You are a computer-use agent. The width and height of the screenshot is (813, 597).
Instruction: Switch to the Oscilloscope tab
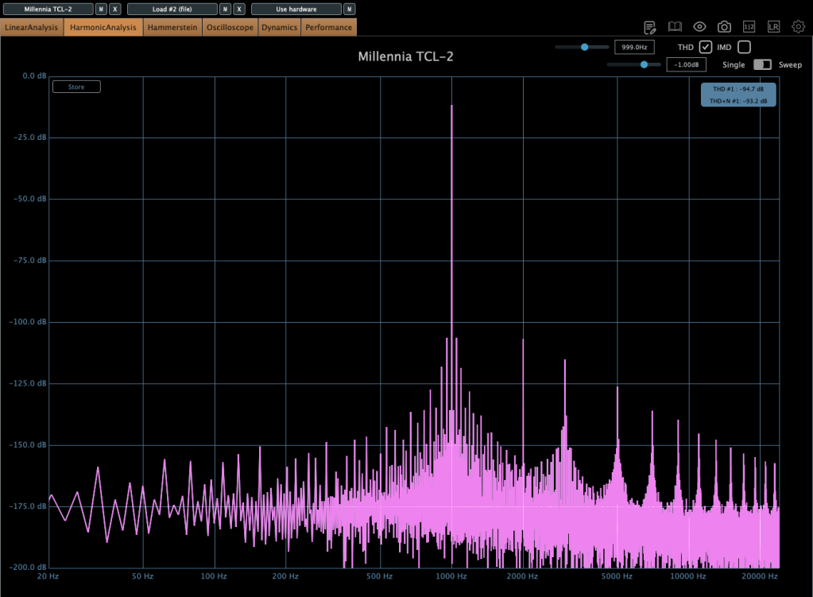[230, 27]
